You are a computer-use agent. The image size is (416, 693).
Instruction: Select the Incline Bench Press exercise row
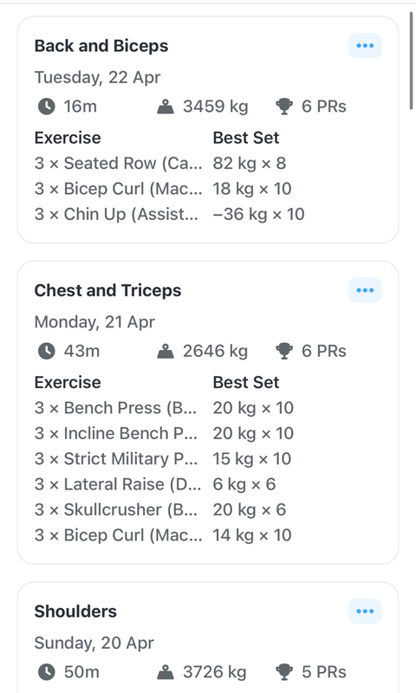208,434
